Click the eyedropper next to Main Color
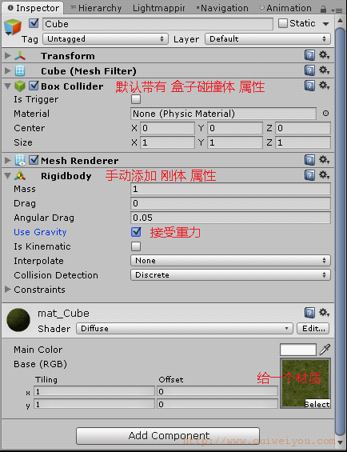 [325, 350]
